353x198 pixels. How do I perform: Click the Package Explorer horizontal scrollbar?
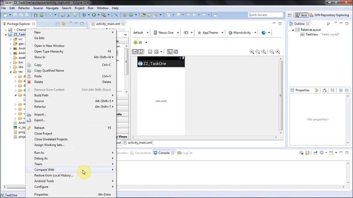pos(16,187)
